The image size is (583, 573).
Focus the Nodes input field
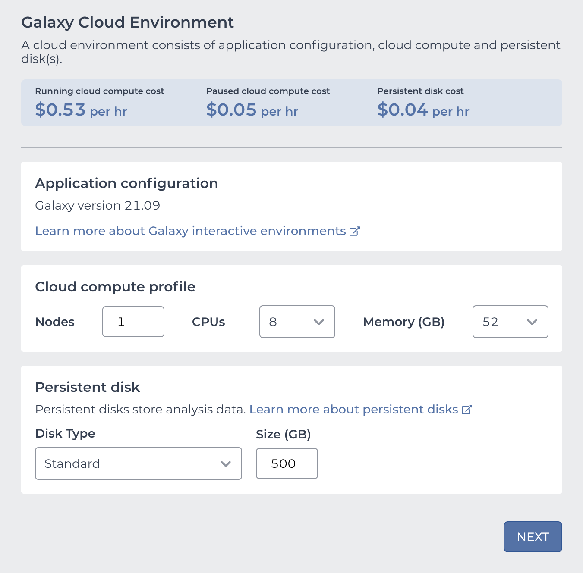pos(133,322)
